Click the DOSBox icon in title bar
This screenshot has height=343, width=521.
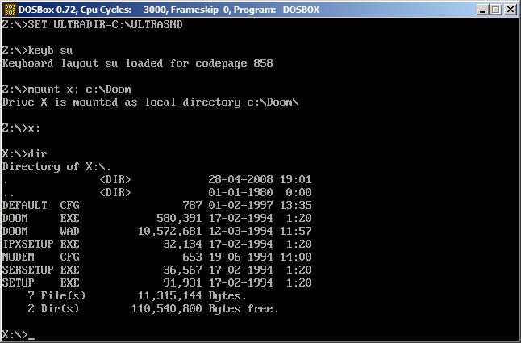click(x=10, y=10)
